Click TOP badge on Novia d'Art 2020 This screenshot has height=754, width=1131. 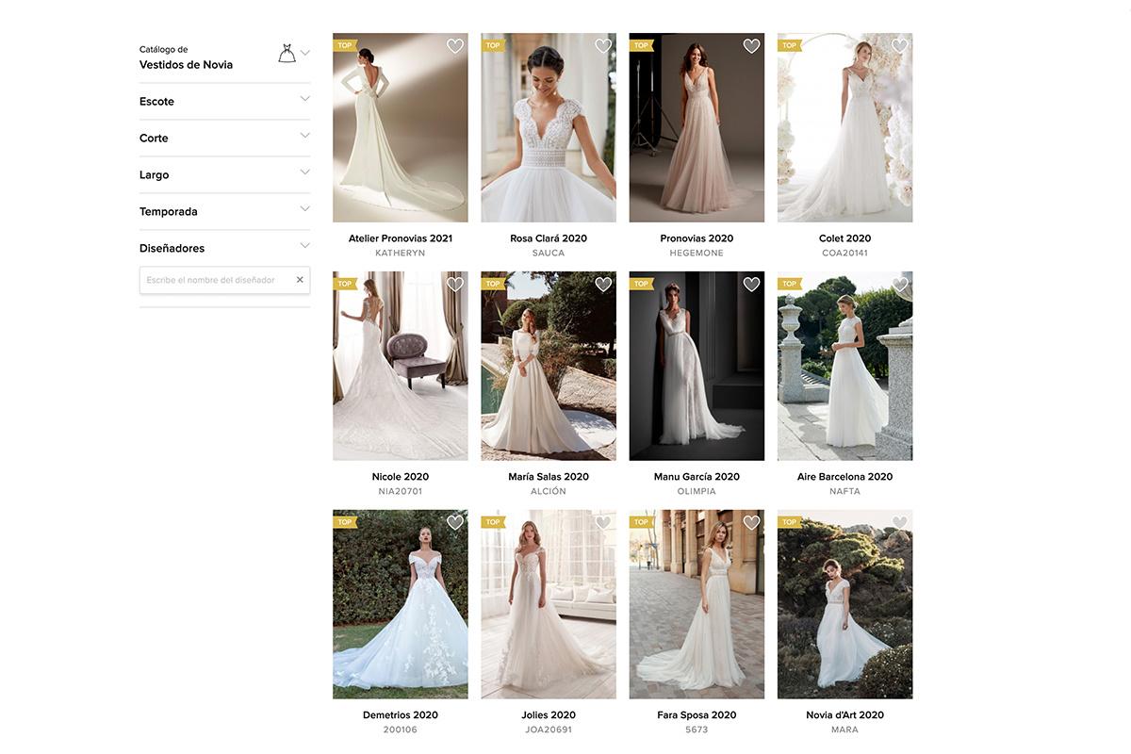click(x=789, y=522)
